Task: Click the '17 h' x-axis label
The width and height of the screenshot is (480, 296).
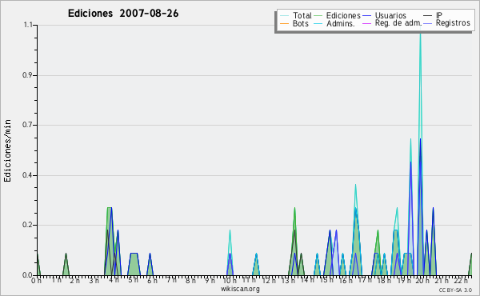Action: (366, 280)
